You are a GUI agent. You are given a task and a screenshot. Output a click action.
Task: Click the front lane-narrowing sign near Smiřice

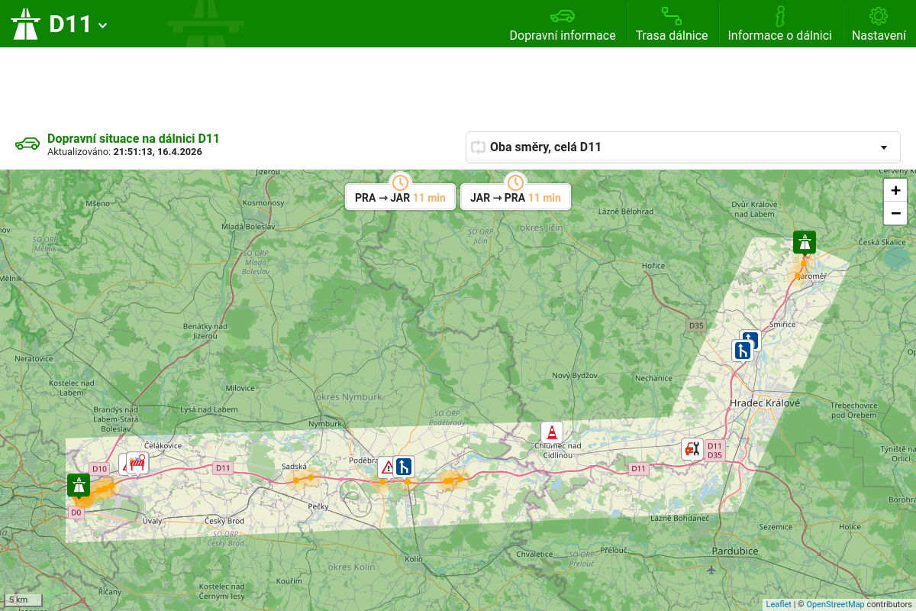(x=742, y=351)
